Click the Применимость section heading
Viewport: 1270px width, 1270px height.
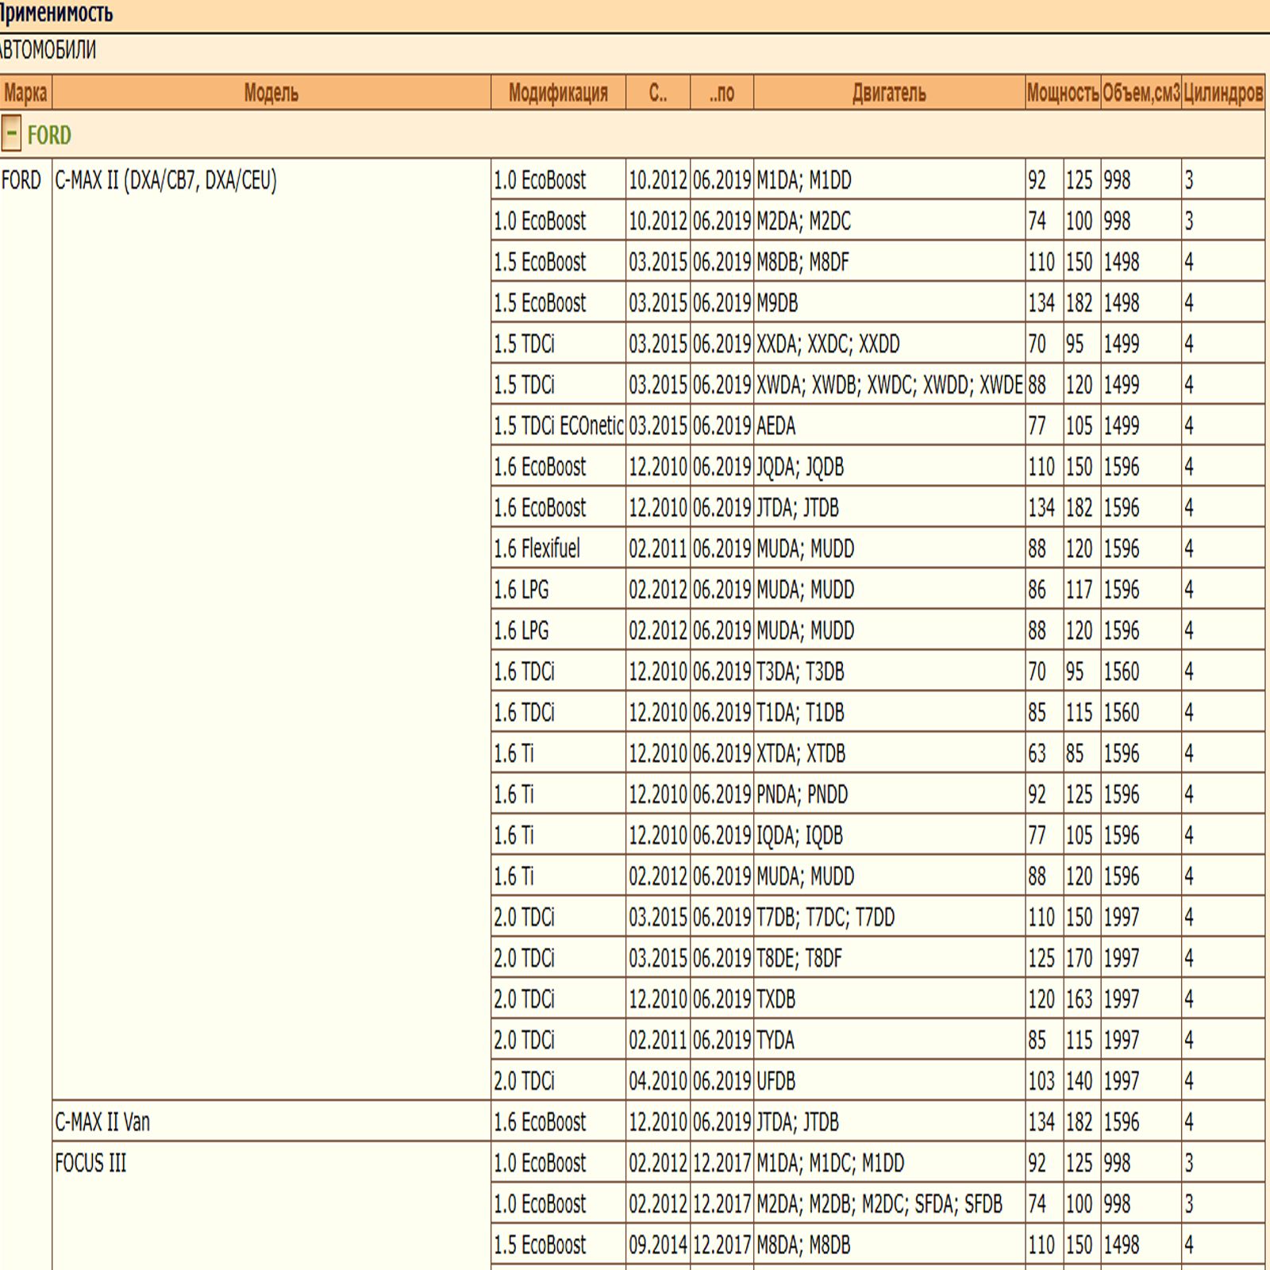point(56,13)
